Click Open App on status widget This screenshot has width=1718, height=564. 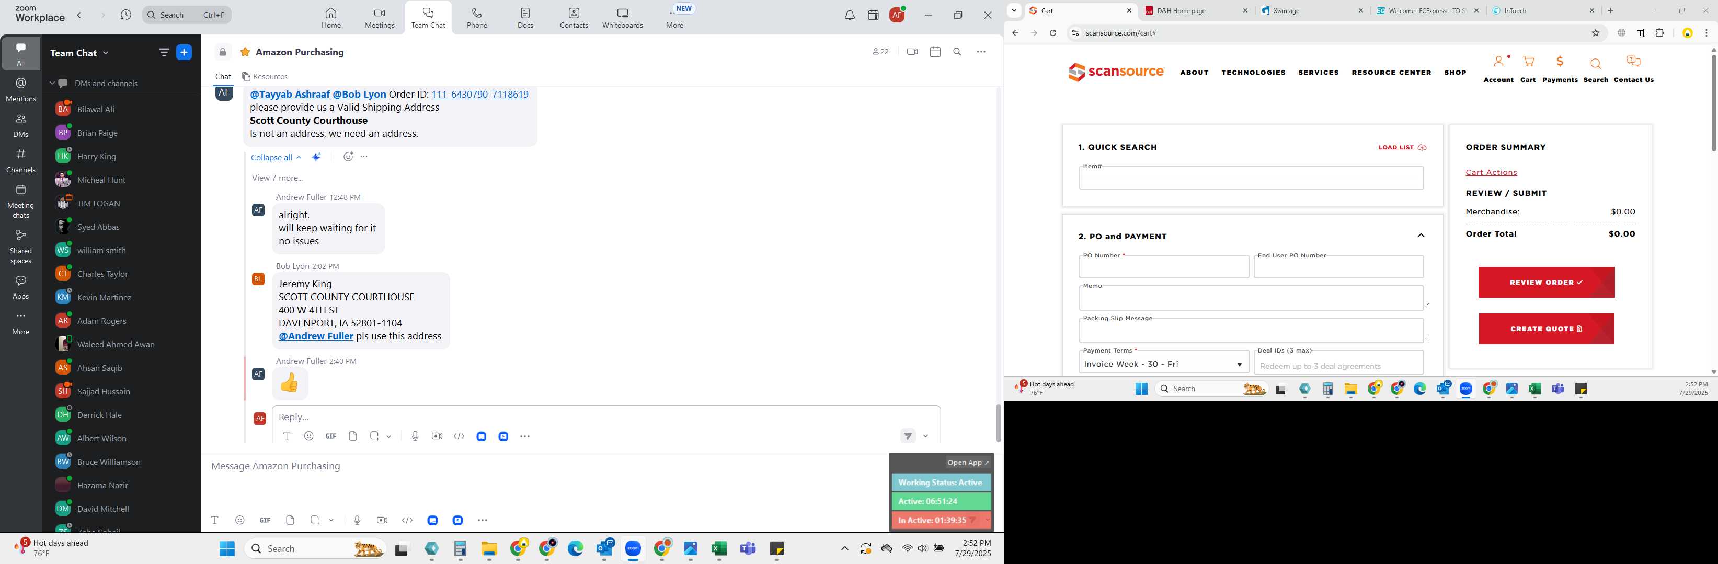click(968, 463)
